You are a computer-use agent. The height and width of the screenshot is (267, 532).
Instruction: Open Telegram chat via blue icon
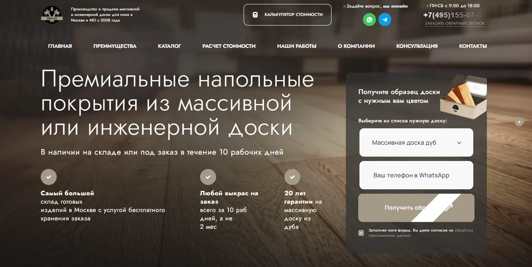pyautogui.click(x=385, y=20)
